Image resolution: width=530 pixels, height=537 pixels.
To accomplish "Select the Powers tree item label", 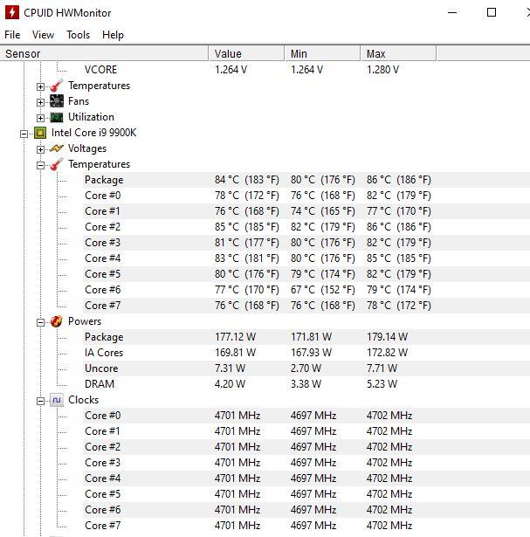I will pyautogui.click(x=85, y=321).
